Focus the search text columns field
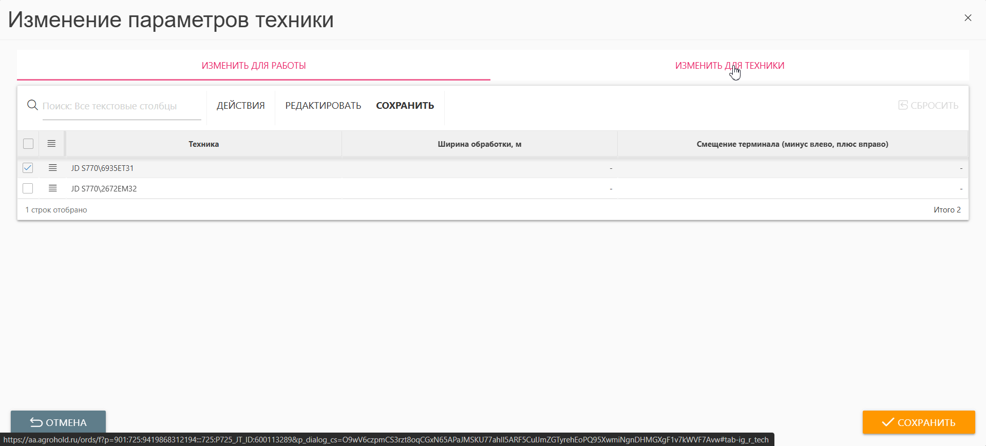This screenshot has width=986, height=446. (121, 106)
